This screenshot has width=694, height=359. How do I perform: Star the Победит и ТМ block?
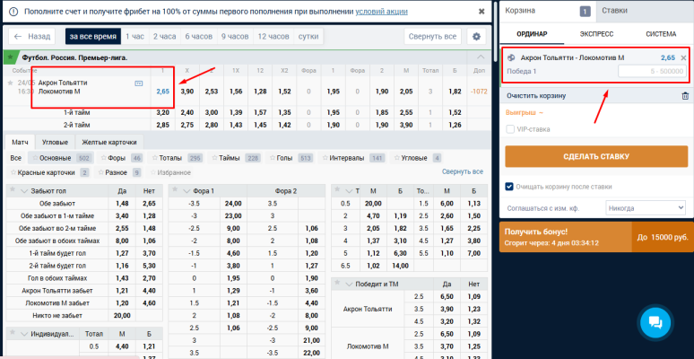pyautogui.click(x=337, y=283)
